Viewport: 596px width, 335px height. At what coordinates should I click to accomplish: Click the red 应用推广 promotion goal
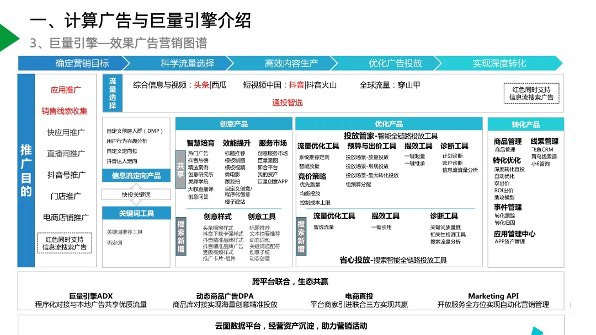pyautogui.click(x=66, y=90)
